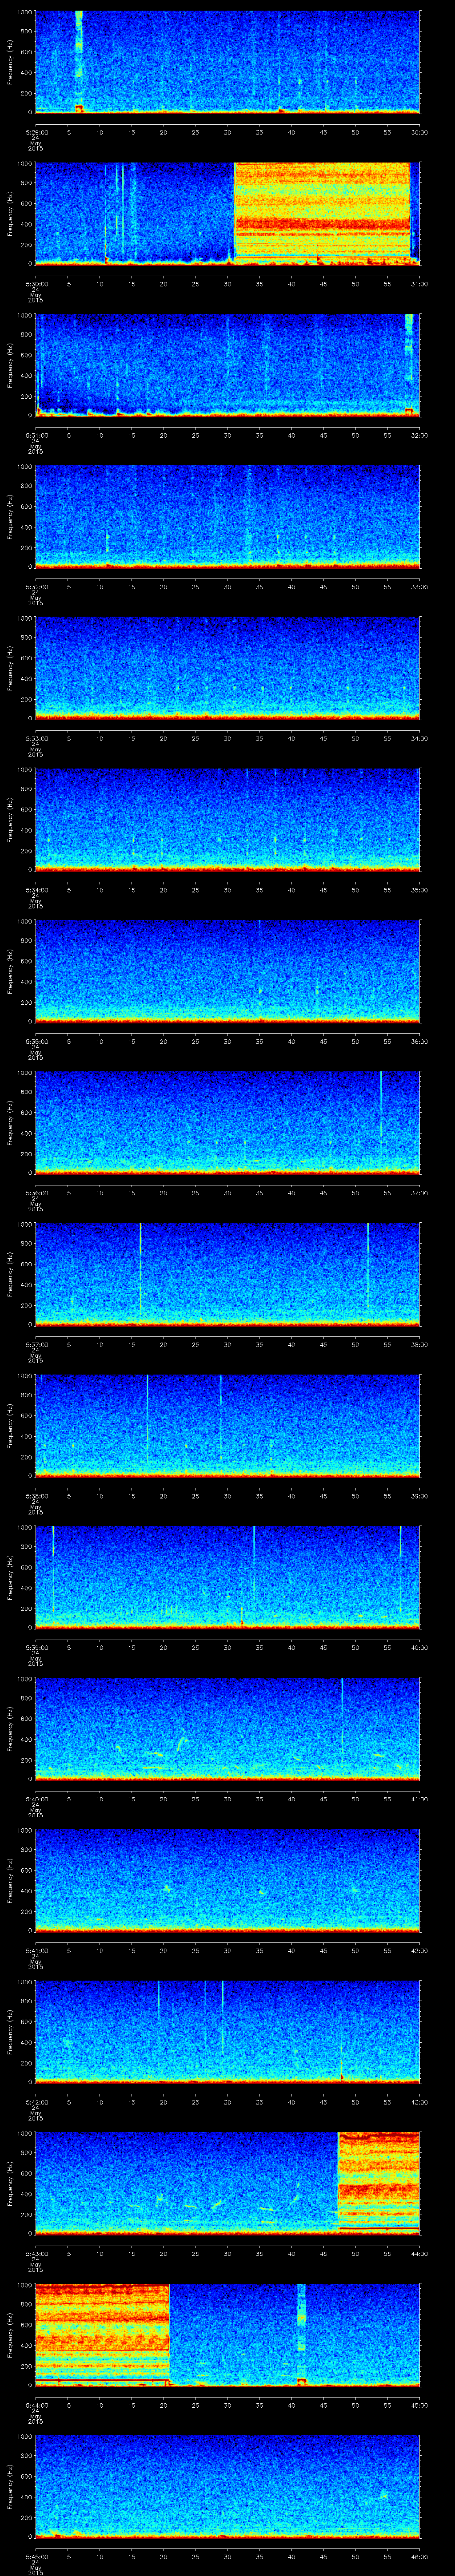Select the spectrogram panel starting at 5:38:00
Screen dimensions: 455x2576
click(228, 1426)
